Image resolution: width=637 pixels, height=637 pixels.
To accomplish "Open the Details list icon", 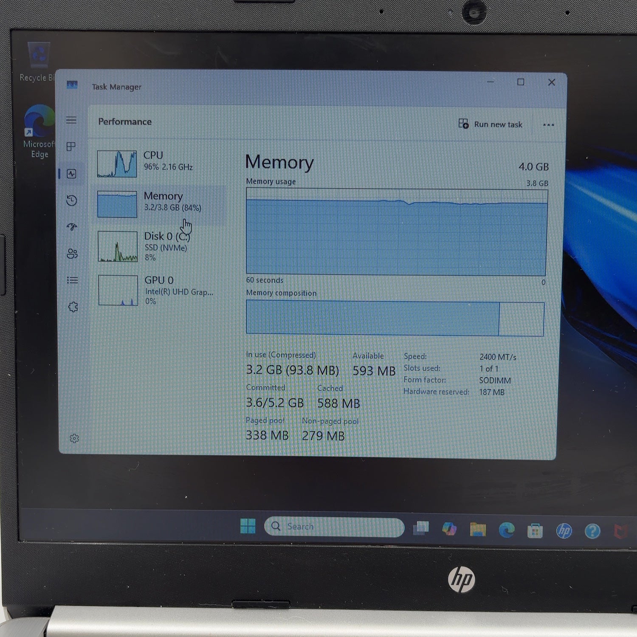I will (73, 280).
